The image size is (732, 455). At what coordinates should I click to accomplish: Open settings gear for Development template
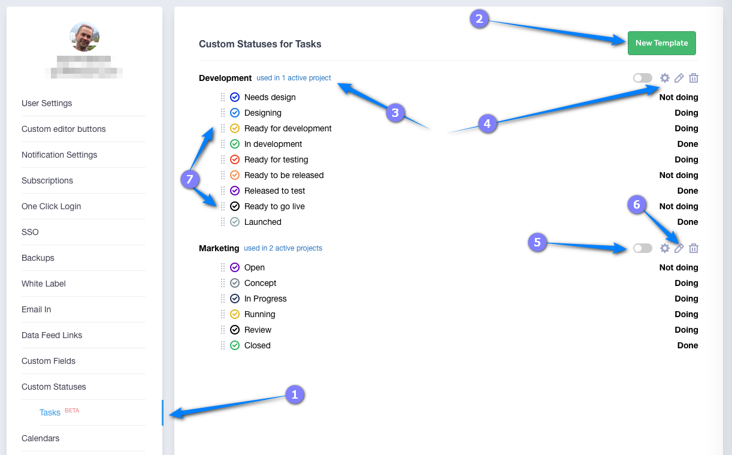pos(664,78)
